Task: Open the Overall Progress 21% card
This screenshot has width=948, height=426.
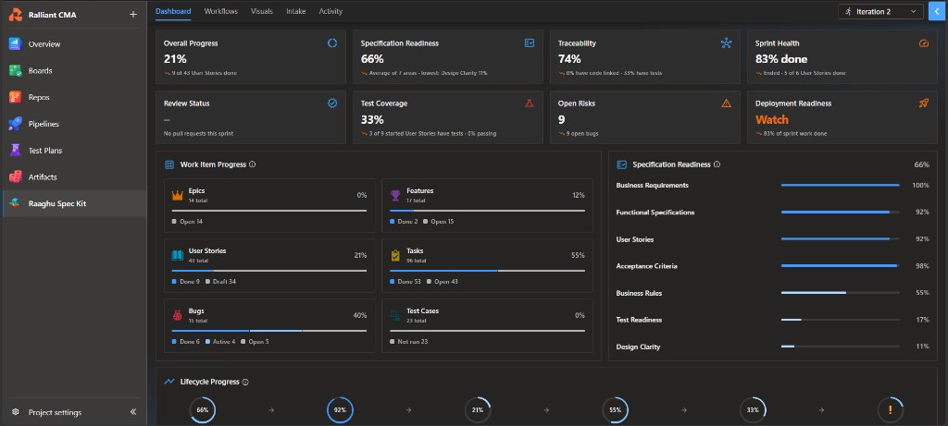Action: [x=251, y=56]
